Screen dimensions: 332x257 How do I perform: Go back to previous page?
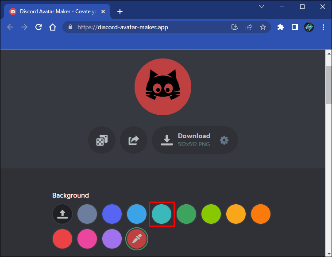point(10,27)
